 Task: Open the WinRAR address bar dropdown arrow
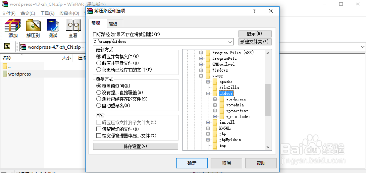coord(363,47)
